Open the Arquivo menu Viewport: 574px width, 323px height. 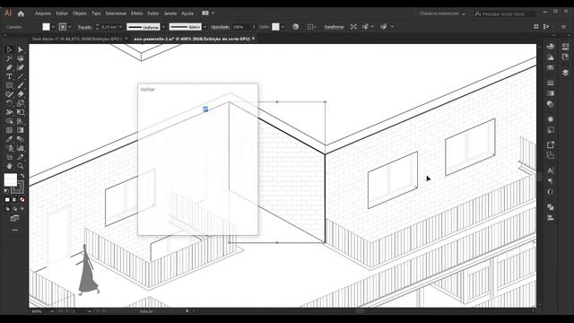tap(43, 13)
